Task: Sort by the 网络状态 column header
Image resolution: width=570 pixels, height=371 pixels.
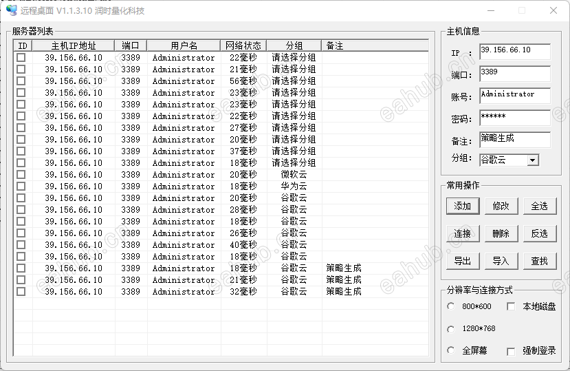Action: pyautogui.click(x=243, y=45)
